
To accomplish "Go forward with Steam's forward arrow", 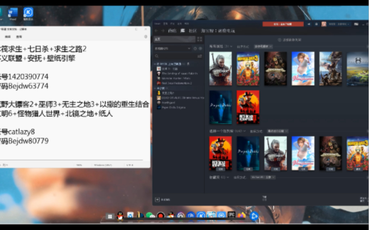I will pos(163,31).
